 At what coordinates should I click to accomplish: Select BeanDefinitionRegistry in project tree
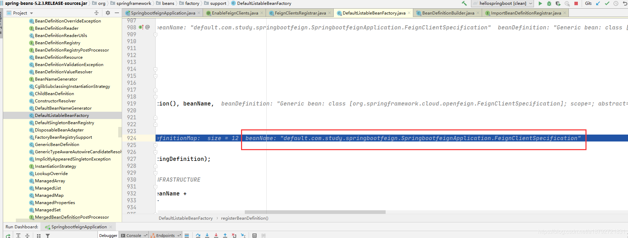tap(57, 43)
